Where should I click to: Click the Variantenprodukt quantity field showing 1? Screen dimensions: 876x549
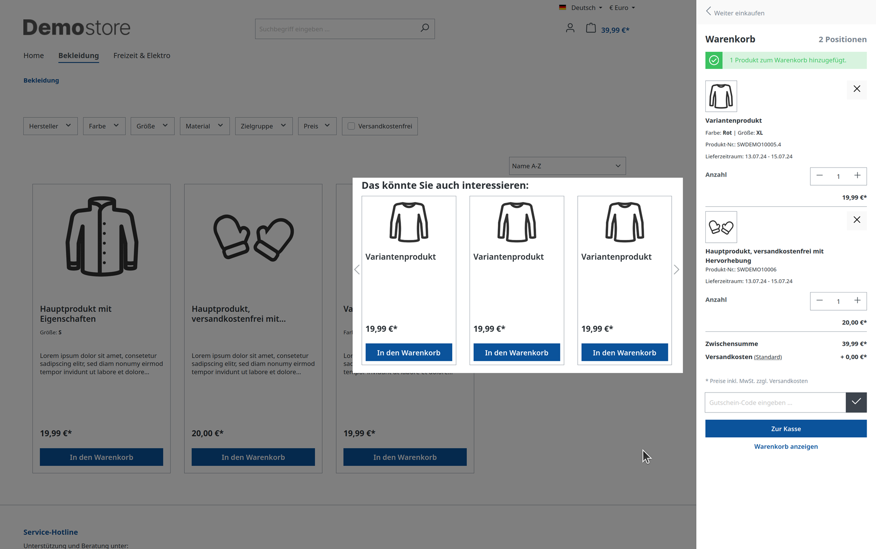click(838, 176)
